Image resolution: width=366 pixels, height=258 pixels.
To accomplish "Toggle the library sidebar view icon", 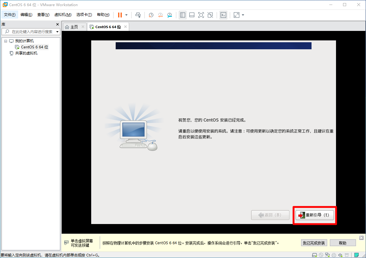I will (x=182, y=15).
